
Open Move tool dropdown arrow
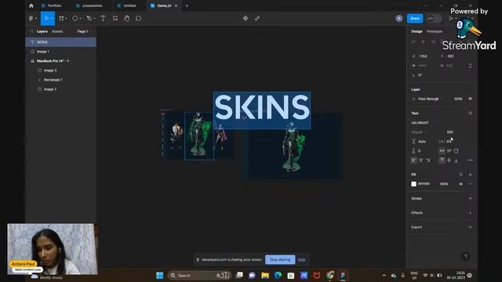click(53, 19)
